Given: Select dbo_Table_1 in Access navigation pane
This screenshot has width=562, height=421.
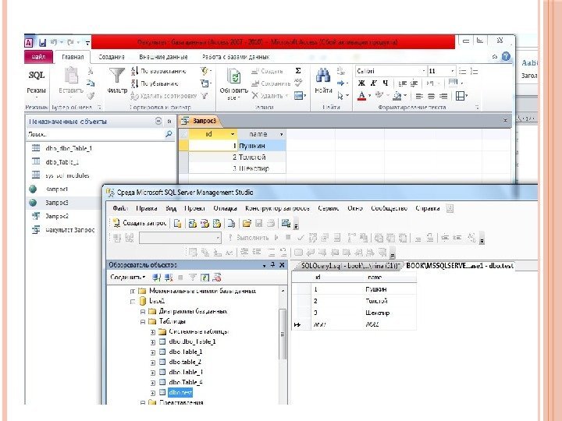Looking at the screenshot, I should pyautogui.click(x=62, y=162).
